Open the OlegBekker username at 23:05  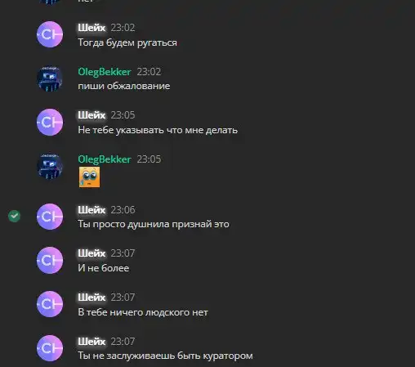click(x=105, y=159)
